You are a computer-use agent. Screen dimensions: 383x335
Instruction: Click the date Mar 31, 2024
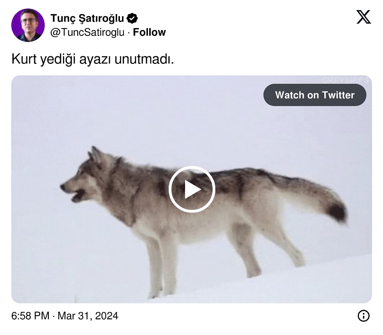(x=88, y=316)
